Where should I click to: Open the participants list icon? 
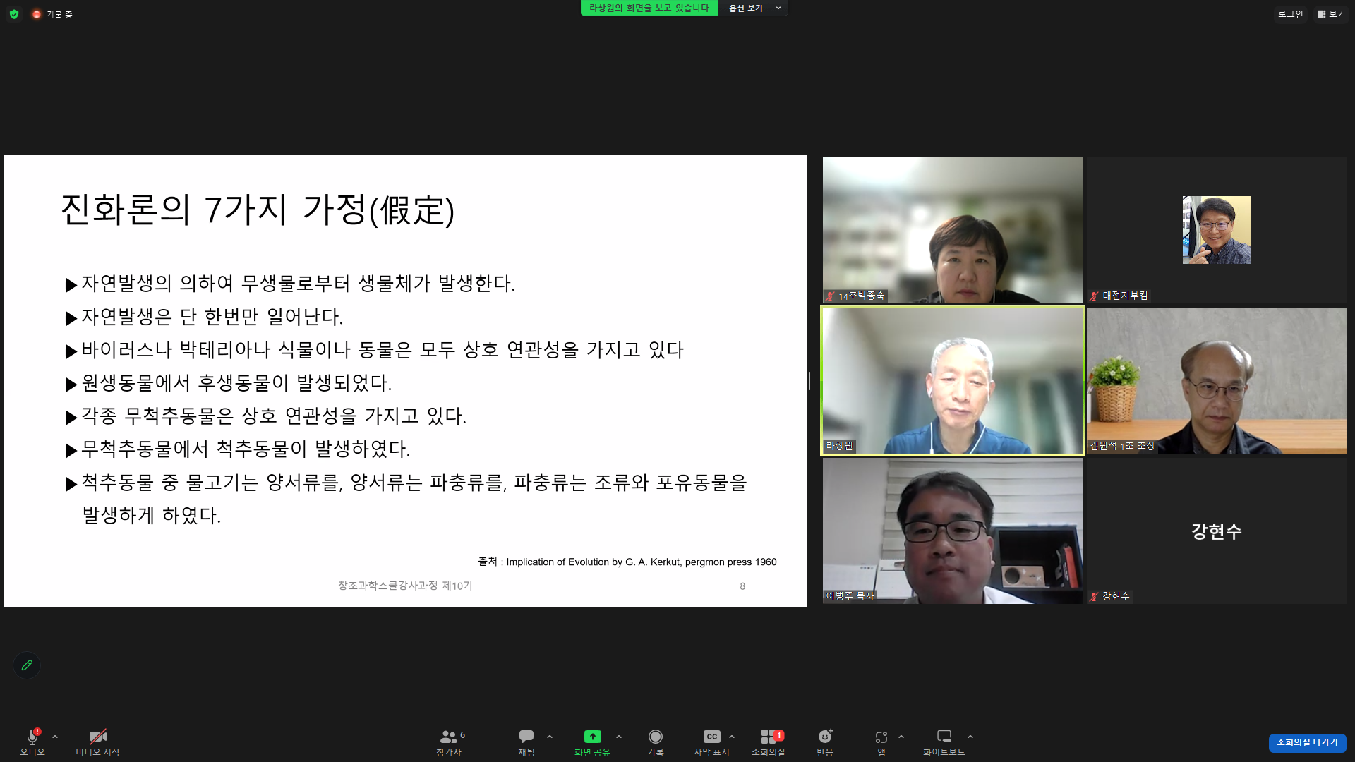[x=448, y=737]
